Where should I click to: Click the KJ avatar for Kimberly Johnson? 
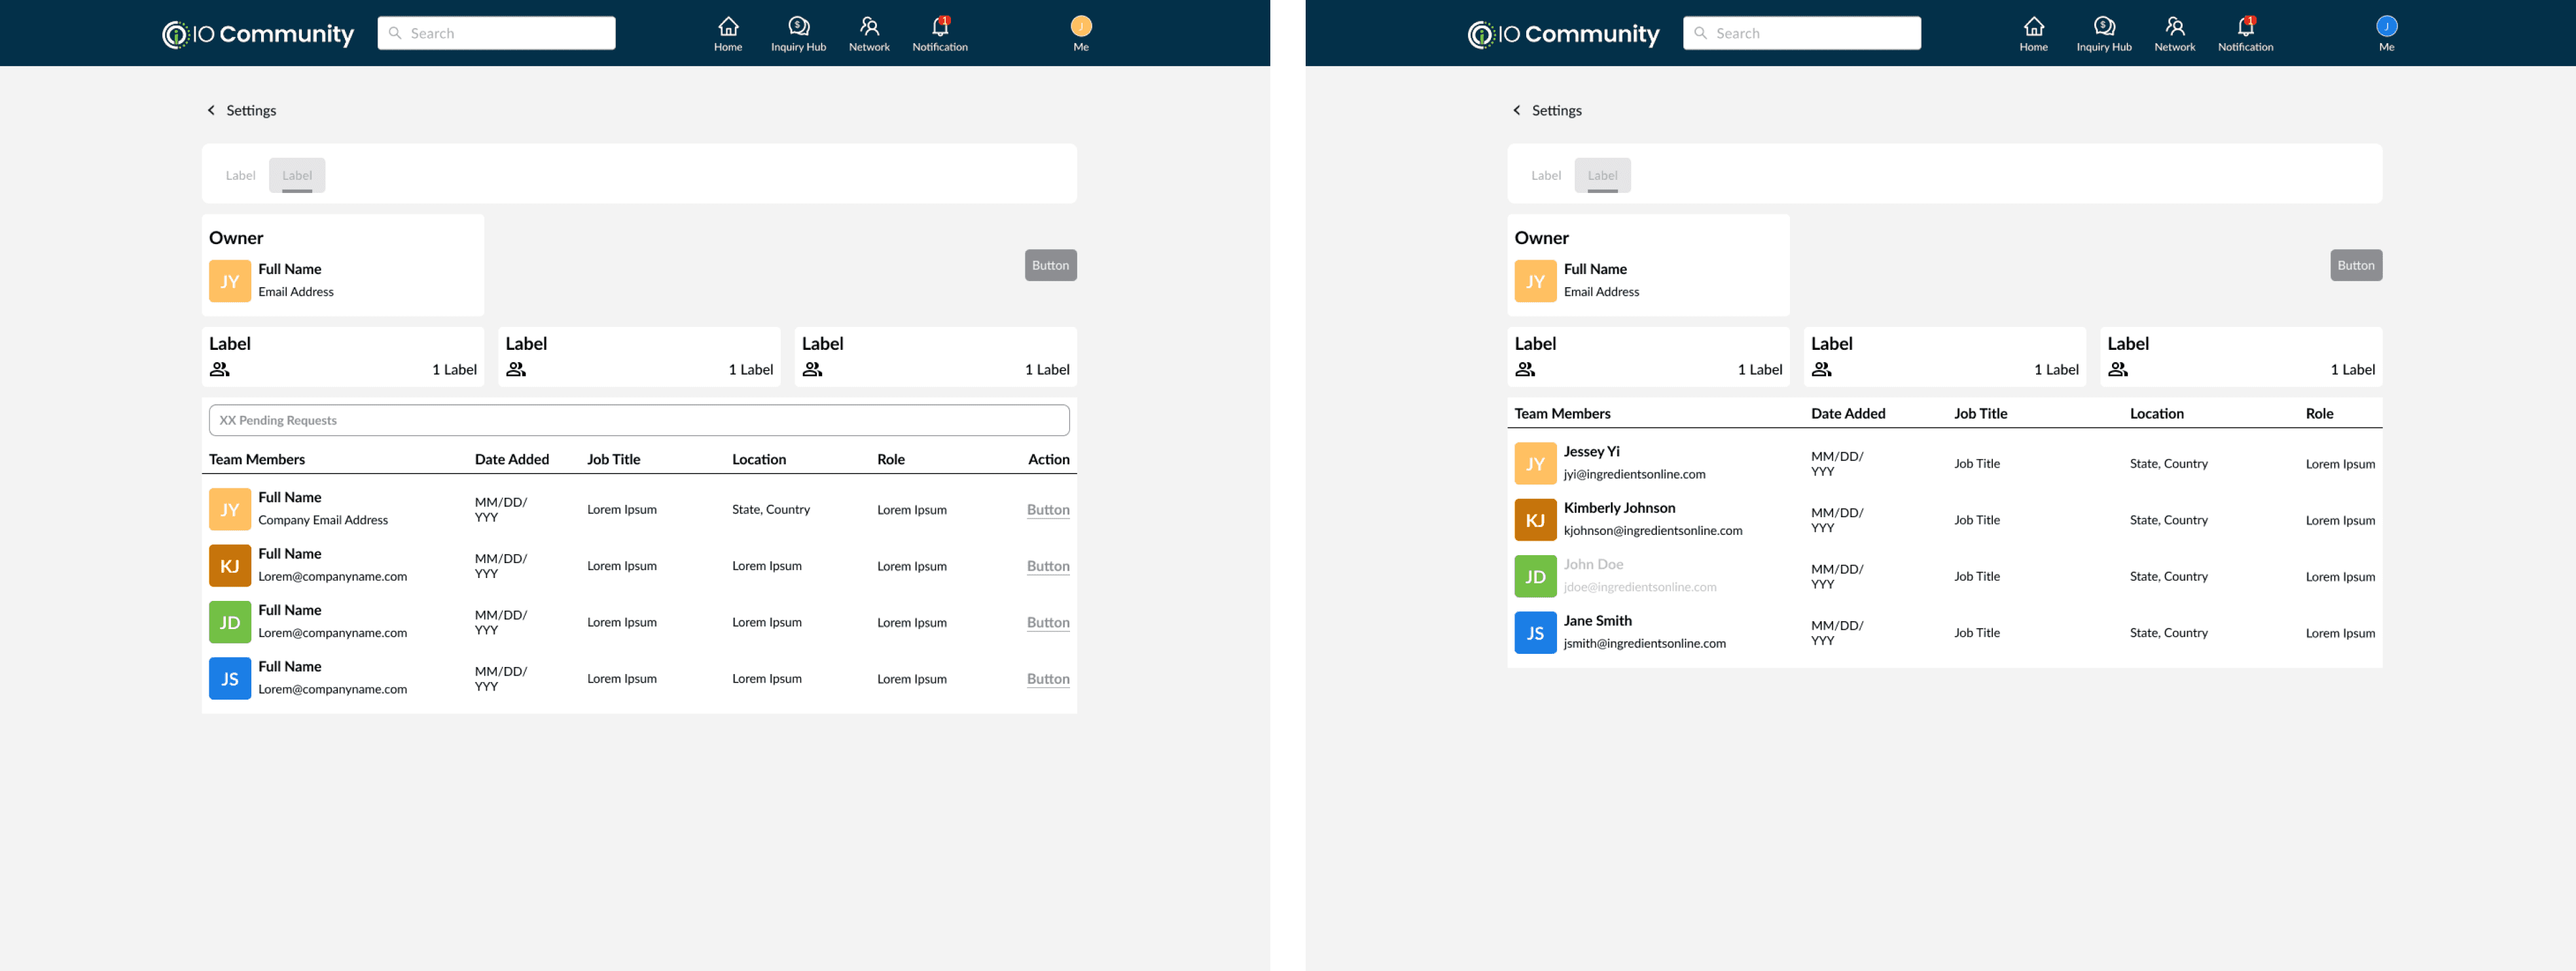tap(1535, 520)
